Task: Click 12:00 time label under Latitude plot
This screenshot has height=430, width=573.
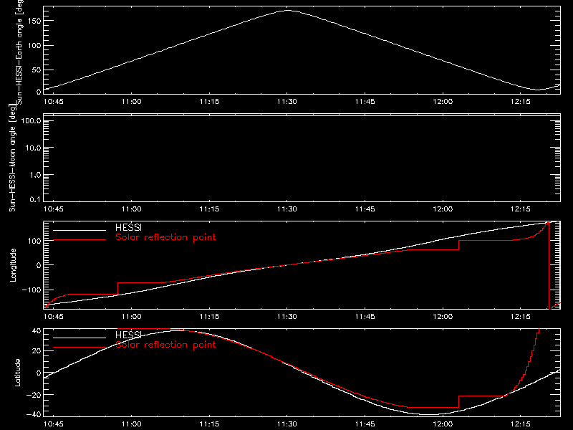Action: coord(443,424)
